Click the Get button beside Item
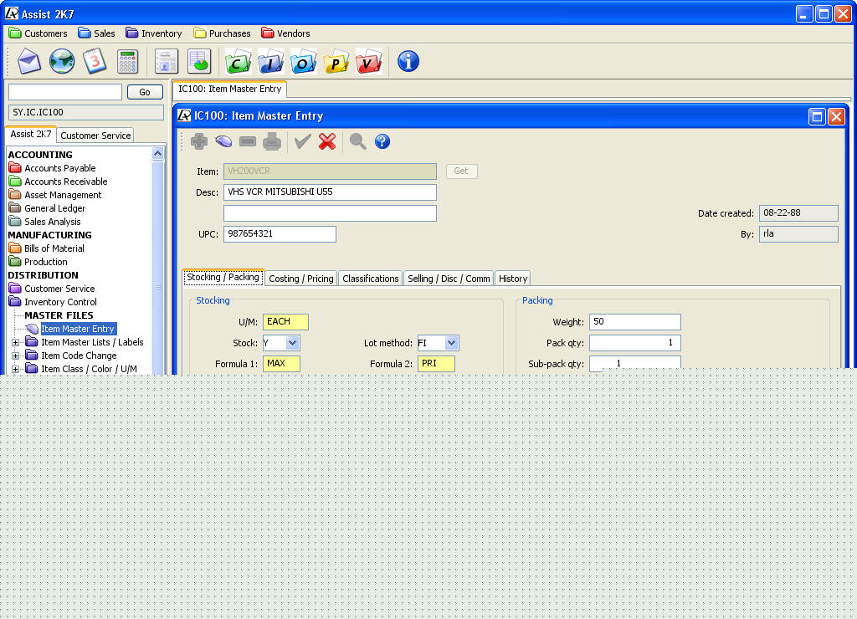 click(x=461, y=171)
